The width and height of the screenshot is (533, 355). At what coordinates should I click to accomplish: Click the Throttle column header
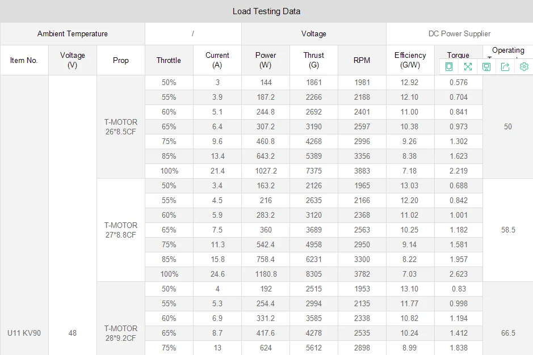click(169, 61)
